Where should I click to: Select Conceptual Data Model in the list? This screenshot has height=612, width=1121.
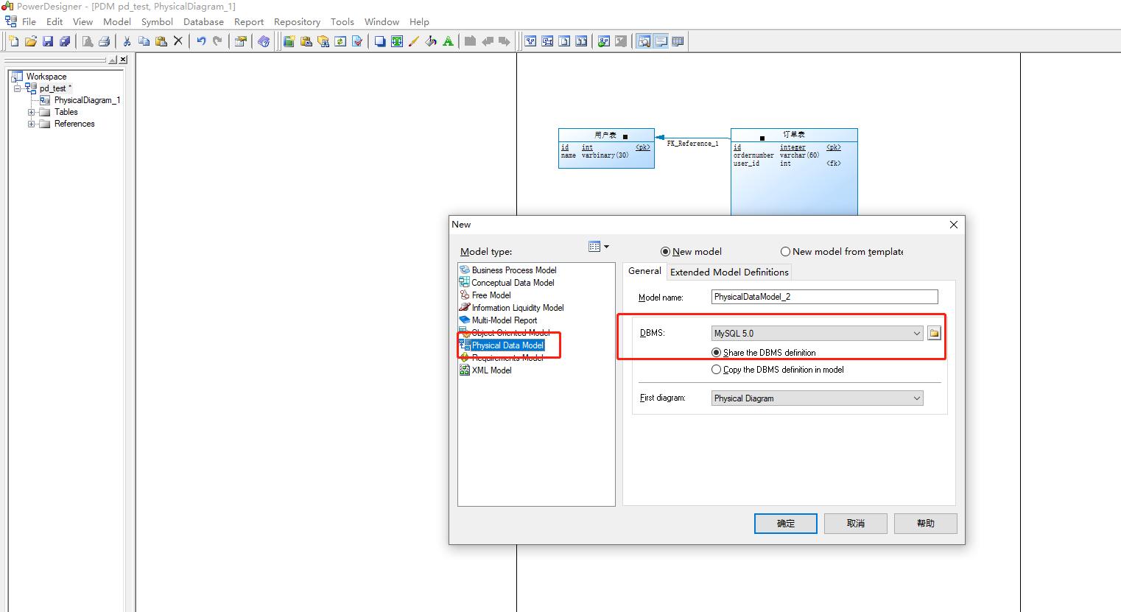click(512, 283)
